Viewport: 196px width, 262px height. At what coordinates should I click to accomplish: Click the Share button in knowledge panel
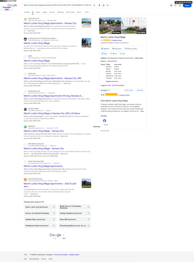[x=113, y=53]
